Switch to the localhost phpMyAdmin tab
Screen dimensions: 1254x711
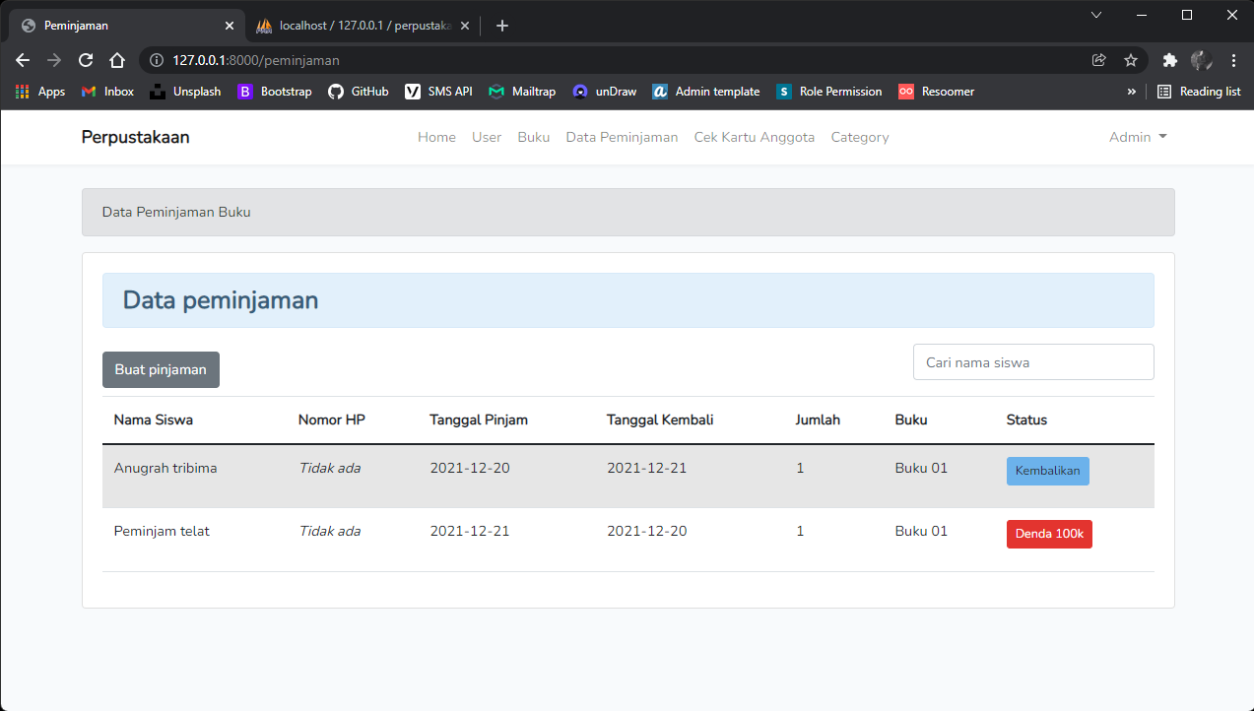tap(355, 26)
